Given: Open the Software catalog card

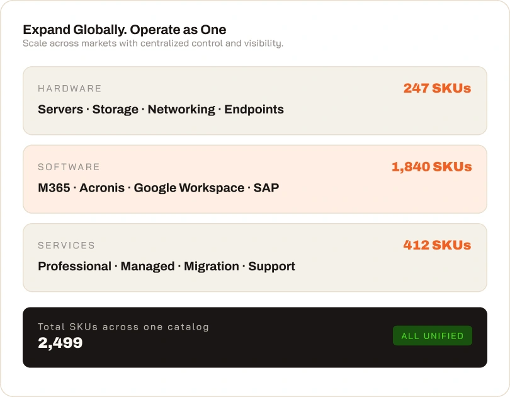Looking at the screenshot, I should pyautogui.click(x=254, y=179).
